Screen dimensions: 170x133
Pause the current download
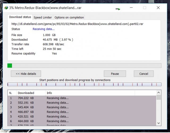point(115,74)
